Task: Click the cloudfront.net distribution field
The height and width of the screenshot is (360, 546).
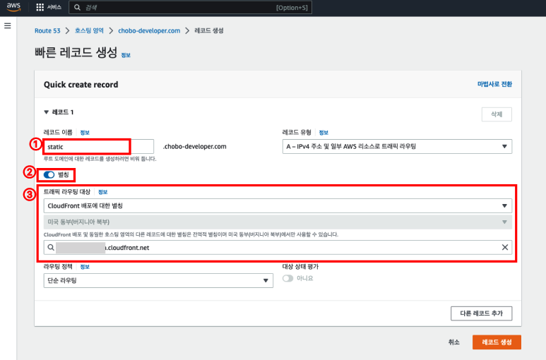Action: tap(278, 247)
